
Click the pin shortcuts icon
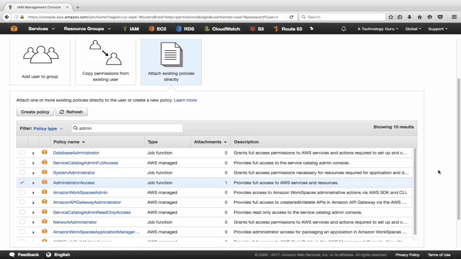[312, 29]
